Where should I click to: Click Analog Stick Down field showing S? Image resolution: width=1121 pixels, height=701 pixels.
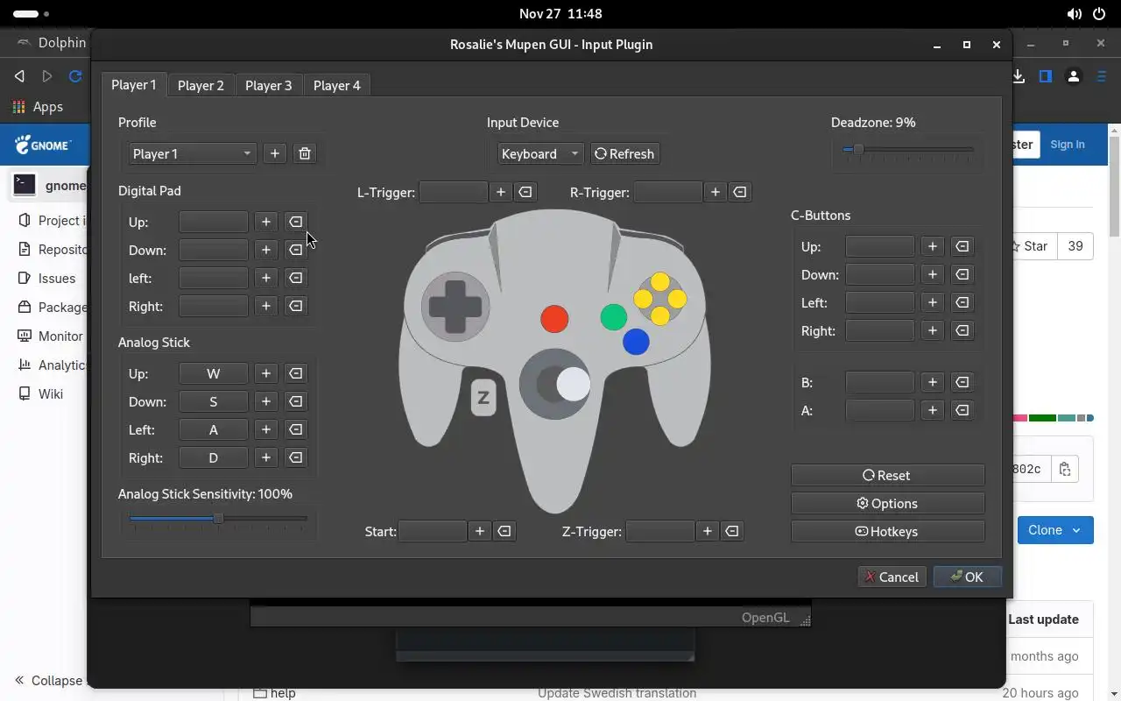pos(213,401)
